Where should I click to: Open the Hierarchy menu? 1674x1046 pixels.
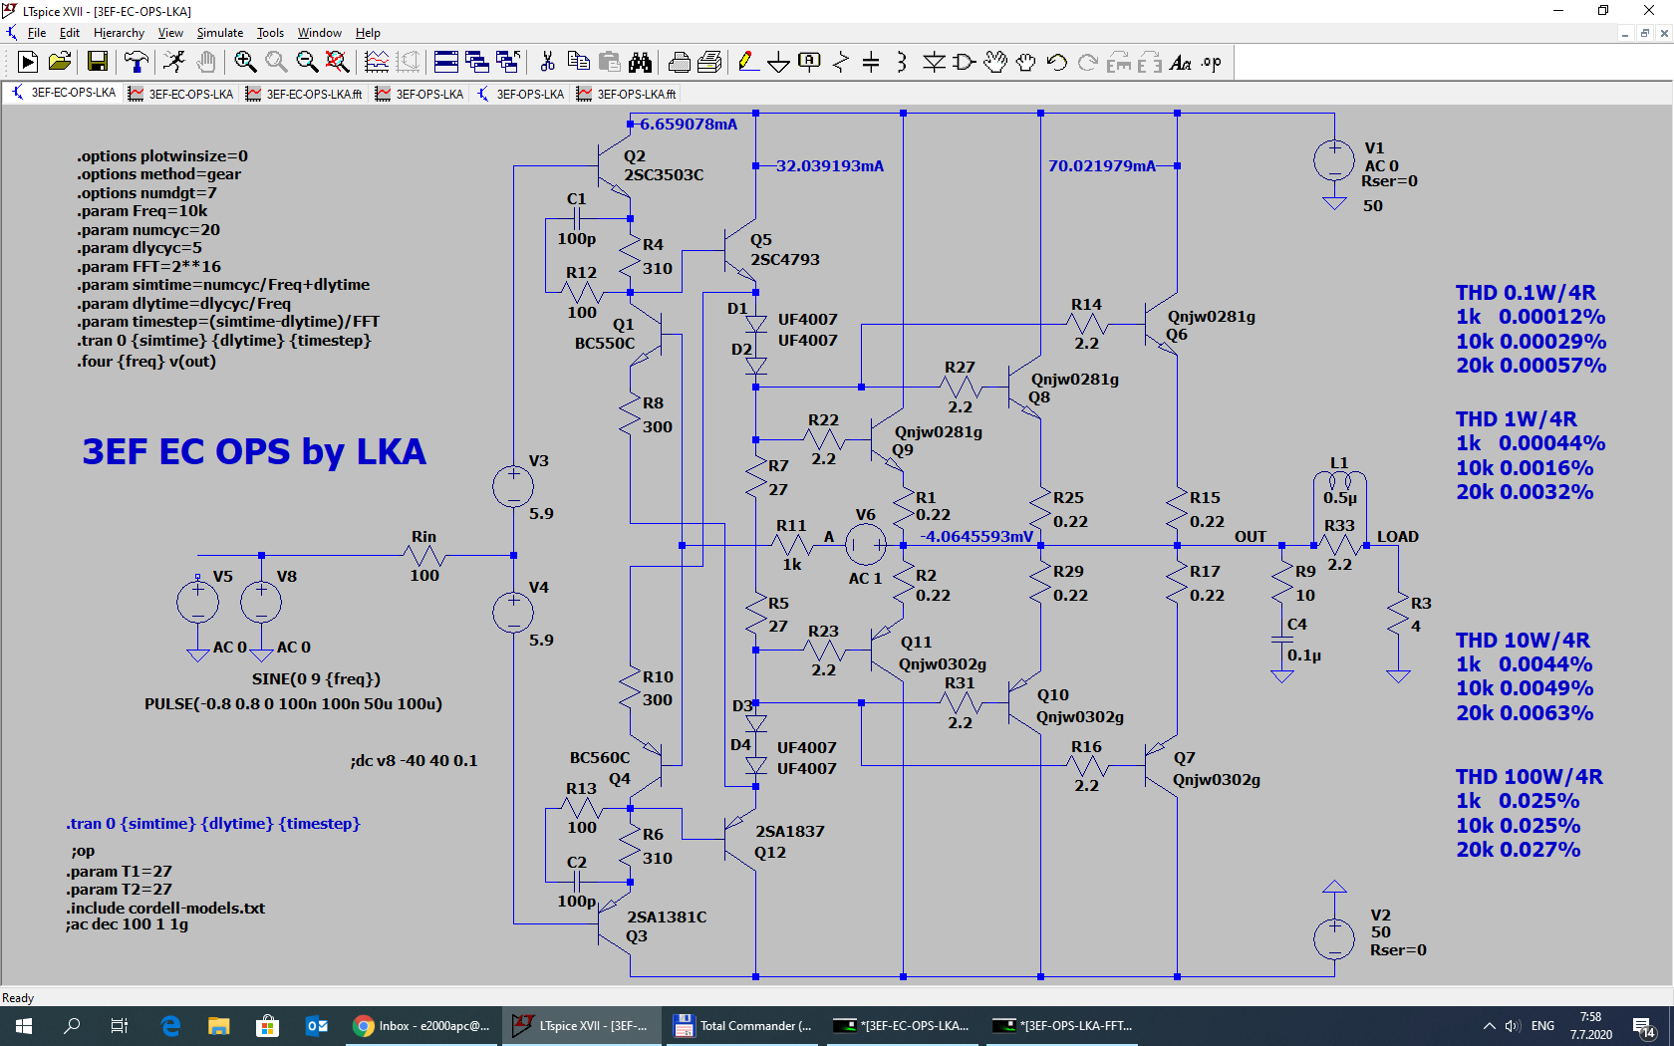[119, 33]
